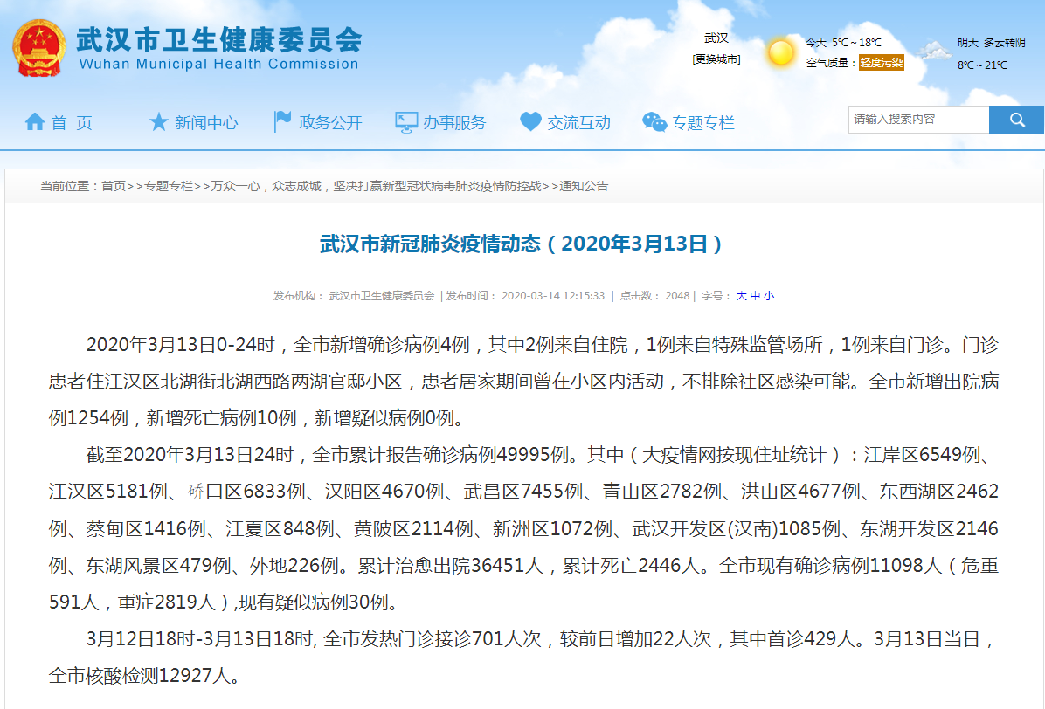Focus the 请输入搜索内容 search field
Screen dimensions: 1045x709
tap(917, 120)
